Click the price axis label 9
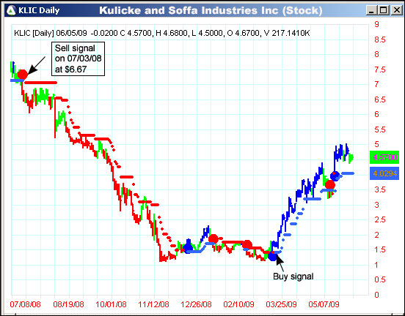This screenshot has height=316, width=405. [376, 24]
